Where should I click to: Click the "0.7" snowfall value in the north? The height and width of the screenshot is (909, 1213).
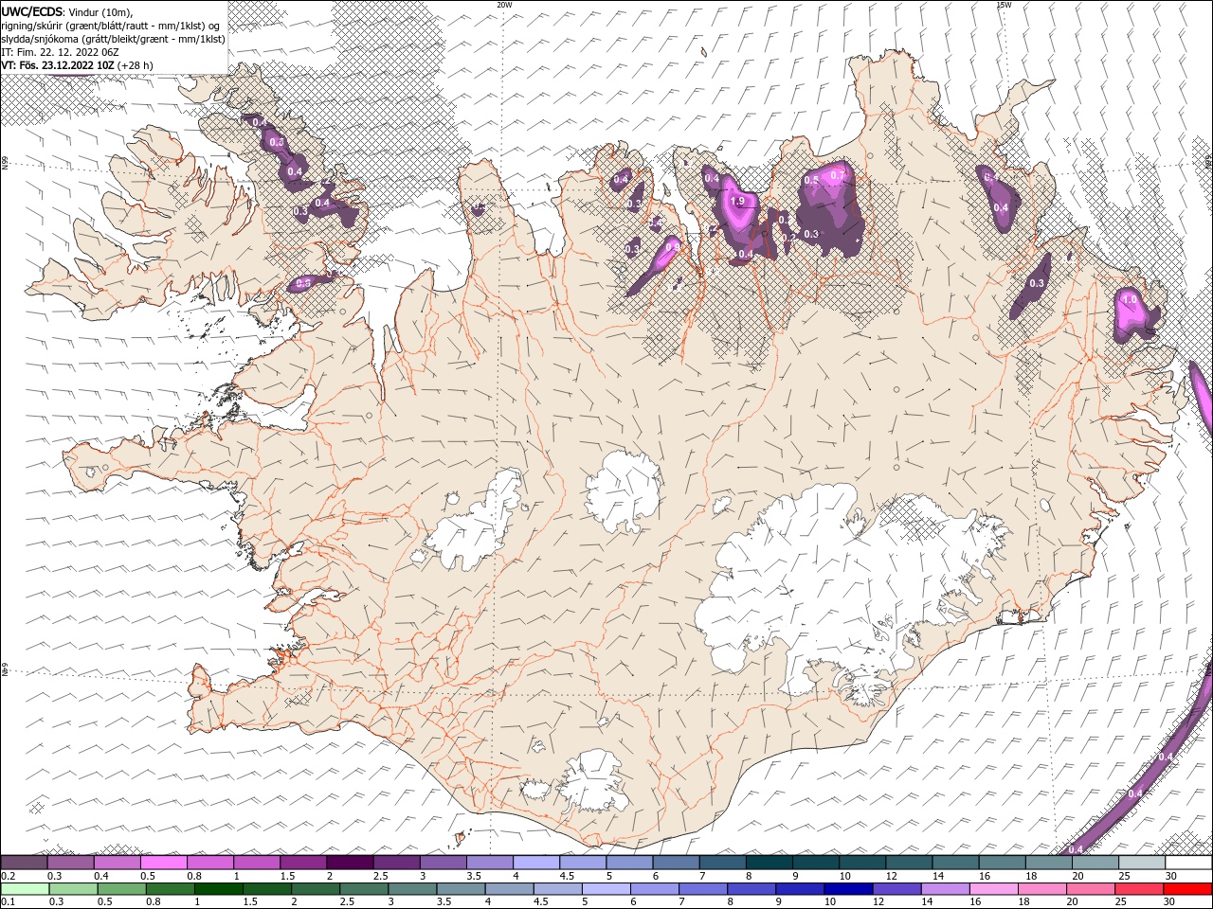[x=837, y=175]
